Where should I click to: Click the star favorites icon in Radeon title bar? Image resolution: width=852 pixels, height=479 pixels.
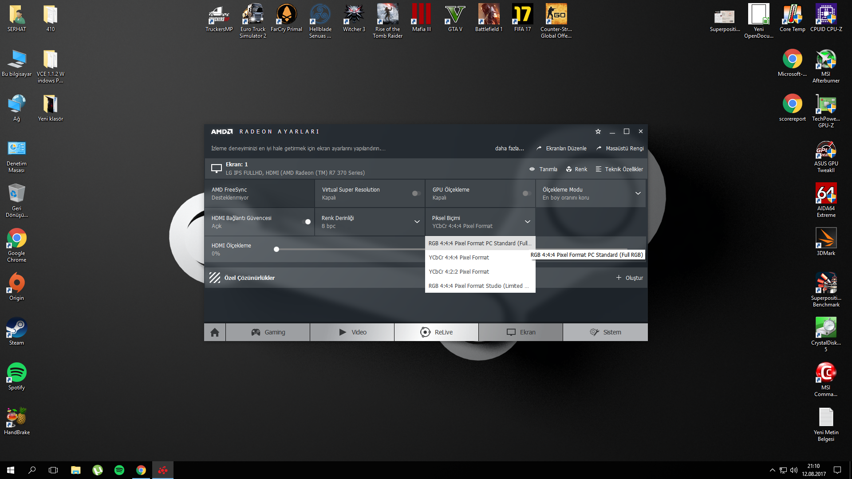tap(598, 131)
